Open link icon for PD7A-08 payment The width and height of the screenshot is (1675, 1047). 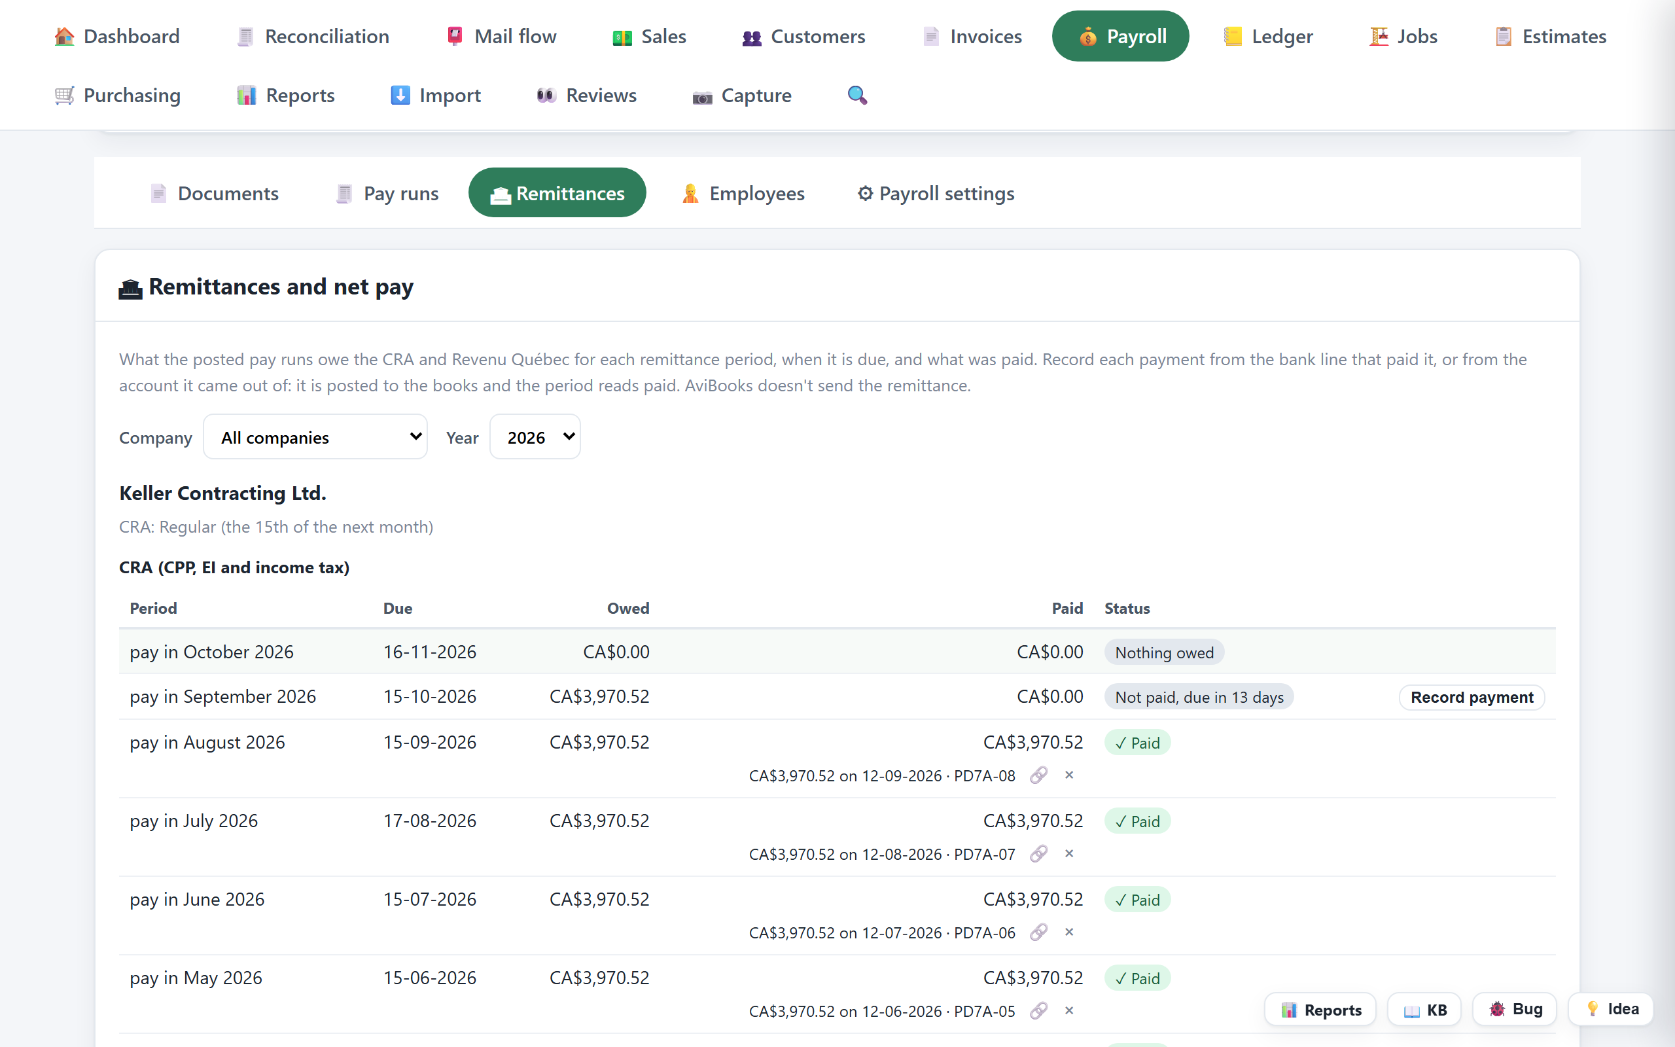coord(1038,775)
